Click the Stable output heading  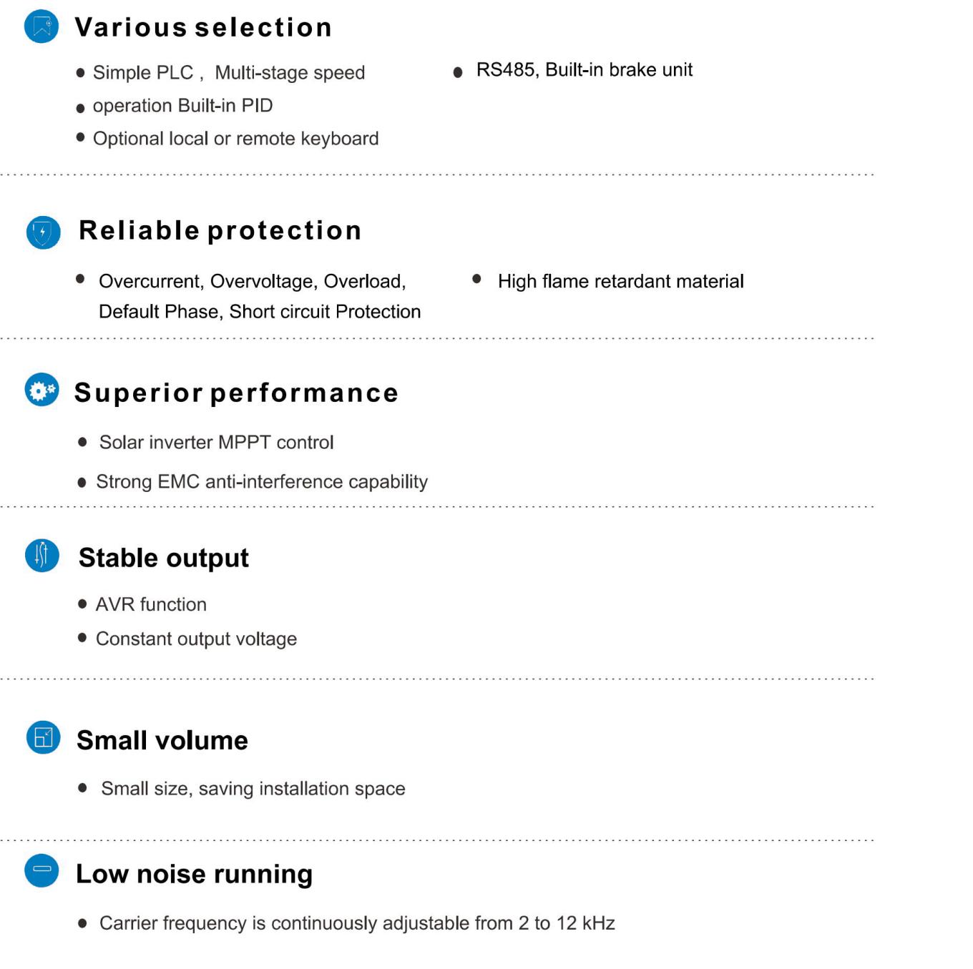(164, 558)
